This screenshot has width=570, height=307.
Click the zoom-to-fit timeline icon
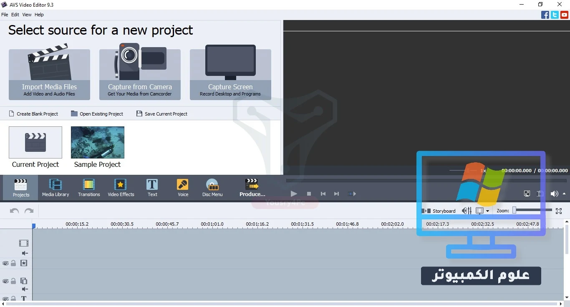(559, 211)
